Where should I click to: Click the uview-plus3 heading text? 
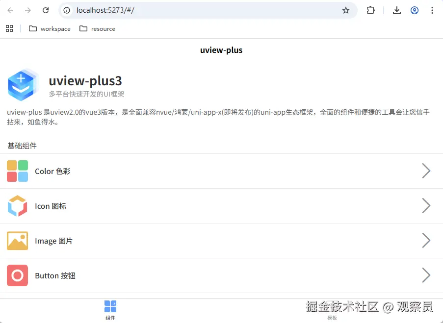(x=85, y=81)
